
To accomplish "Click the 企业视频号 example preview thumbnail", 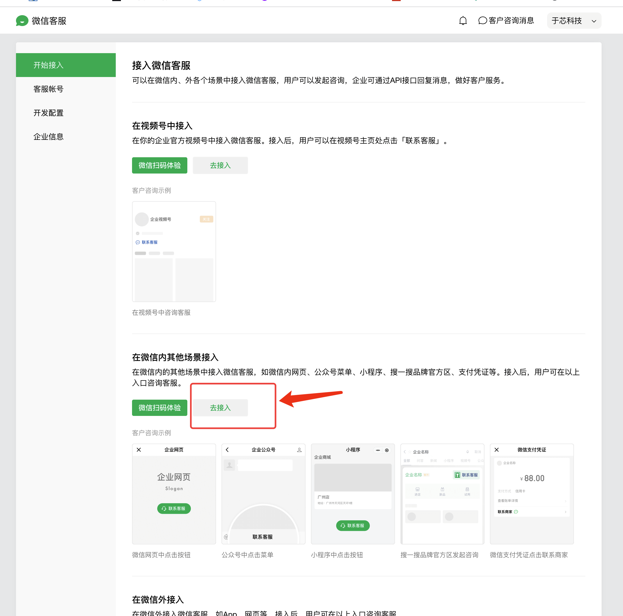I will [174, 252].
